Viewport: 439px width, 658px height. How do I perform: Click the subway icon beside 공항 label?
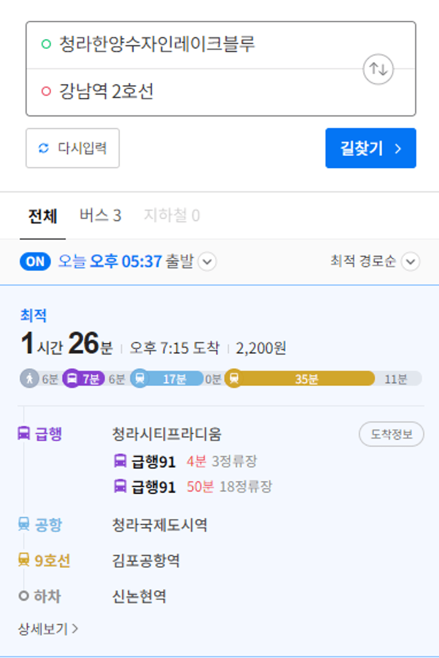click(x=24, y=525)
